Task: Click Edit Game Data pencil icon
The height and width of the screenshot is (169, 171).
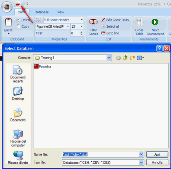Action: coord(103,20)
